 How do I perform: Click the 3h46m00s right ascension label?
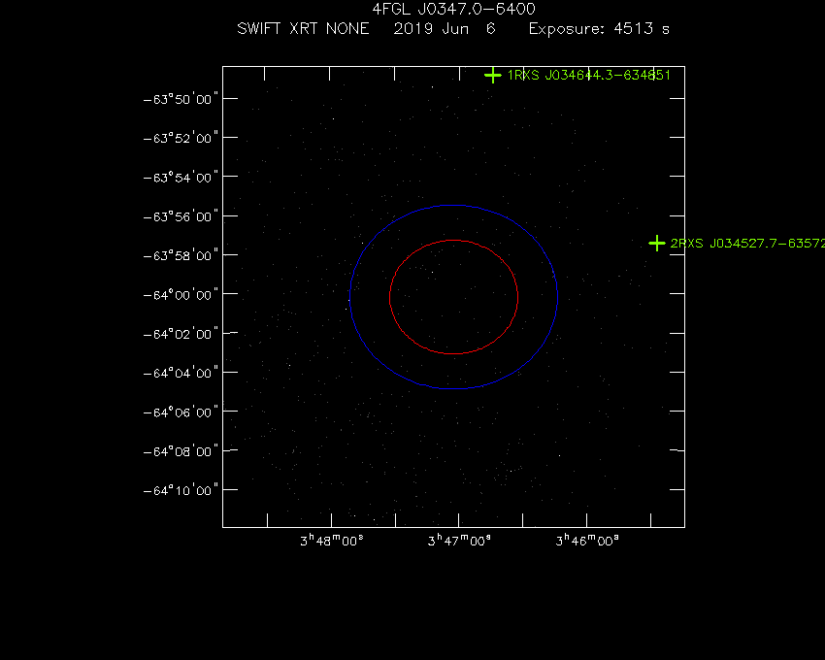[x=587, y=540]
